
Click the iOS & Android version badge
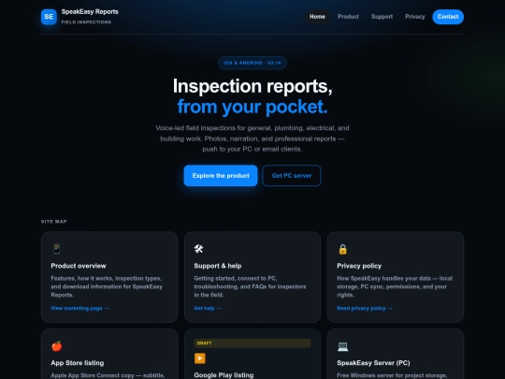pos(252,63)
